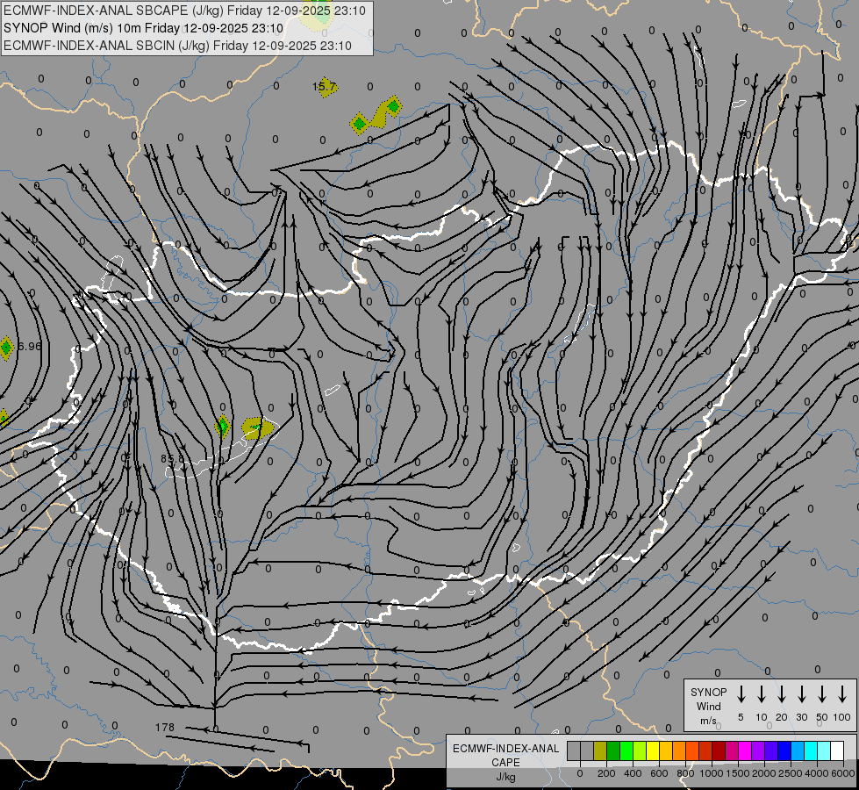Select the dark red CAPE legend swatch
859x790 pixels.
point(719,750)
